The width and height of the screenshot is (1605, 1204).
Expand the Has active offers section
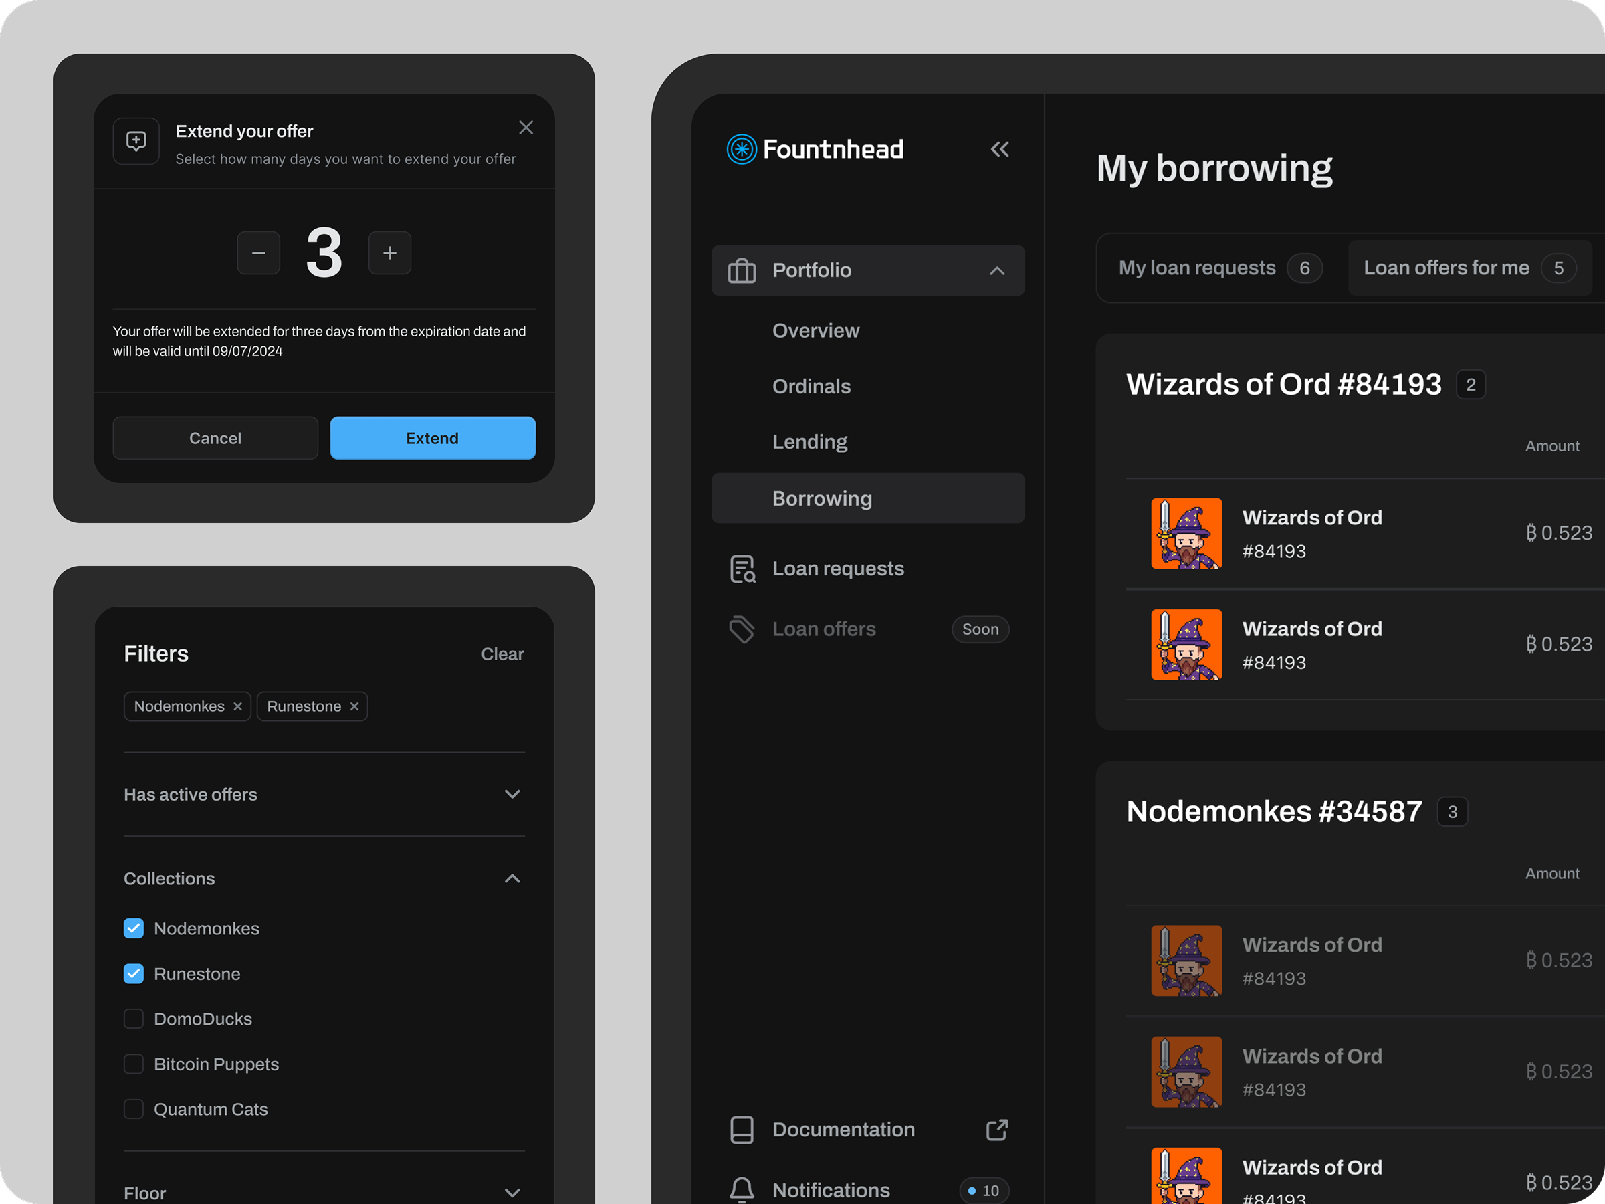tap(512, 794)
